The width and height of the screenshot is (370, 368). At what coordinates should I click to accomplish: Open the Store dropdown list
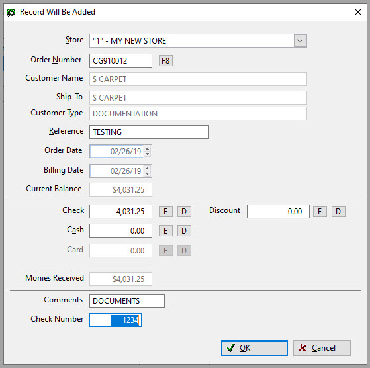[x=300, y=41]
